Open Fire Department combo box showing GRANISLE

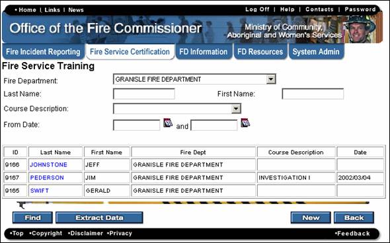(194, 79)
